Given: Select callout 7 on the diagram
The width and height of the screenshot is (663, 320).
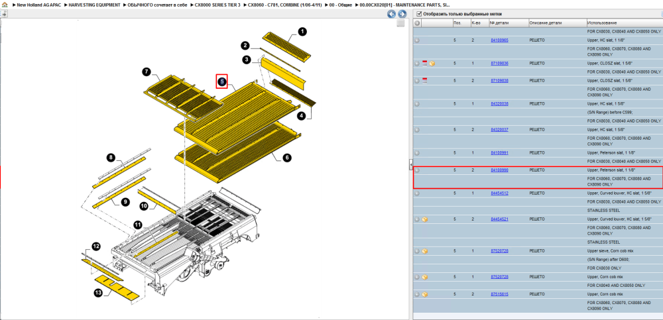Looking at the screenshot, I should coord(147,72).
